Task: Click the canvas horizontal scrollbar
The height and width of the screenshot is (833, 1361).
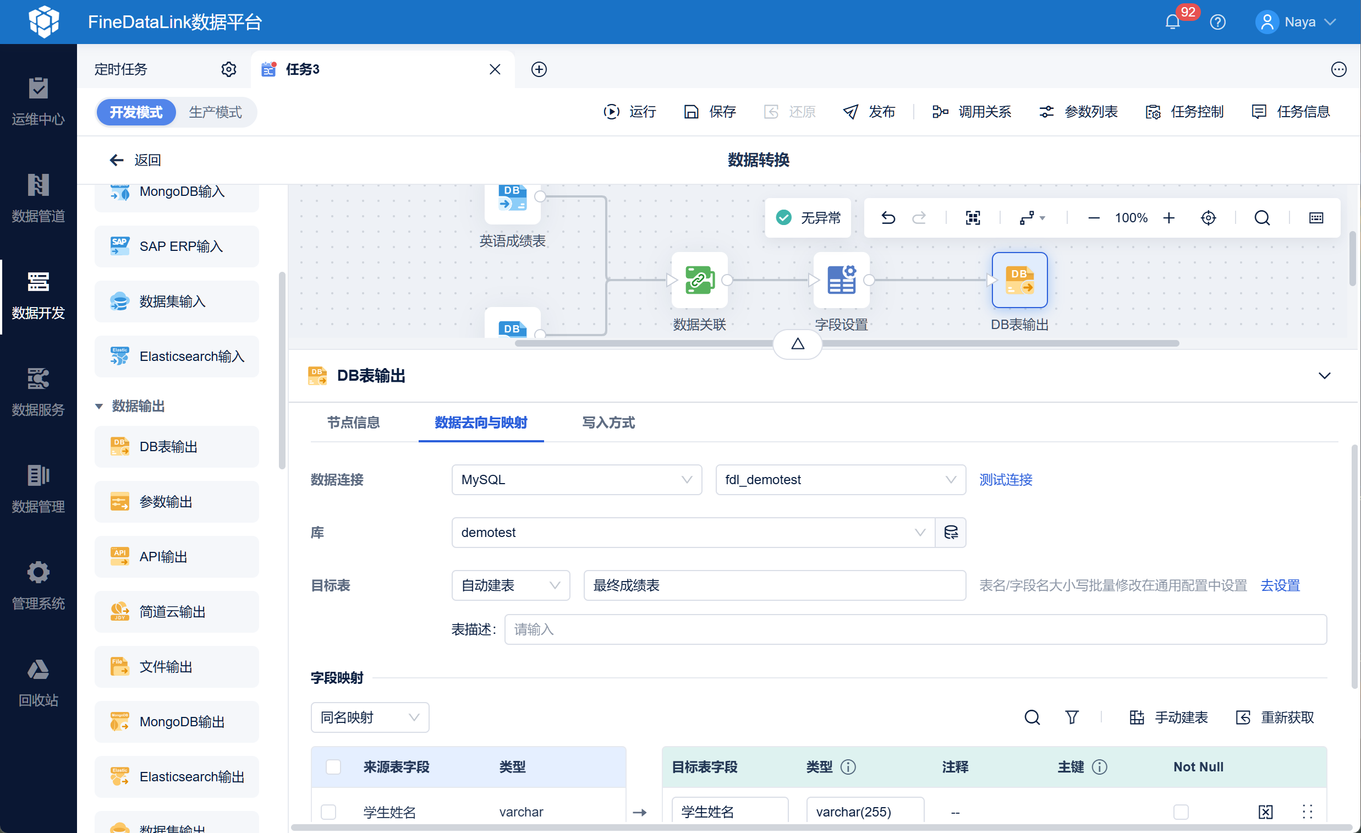Action: (847, 343)
